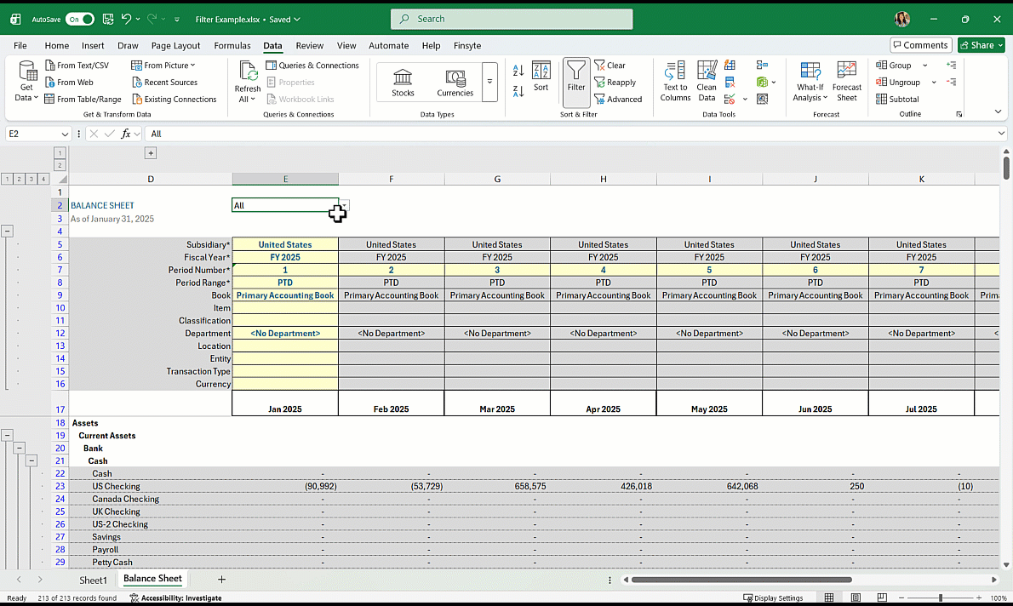Adjust the zoom level slider
This screenshot has height=606, width=1013.
pyautogui.click(x=940, y=597)
